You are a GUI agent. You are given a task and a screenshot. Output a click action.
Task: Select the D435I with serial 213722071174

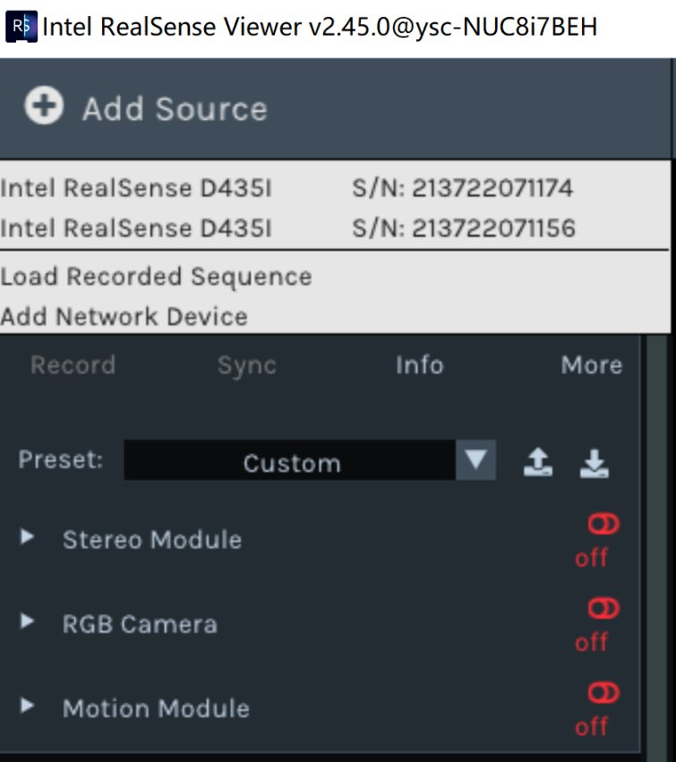(287, 189)
